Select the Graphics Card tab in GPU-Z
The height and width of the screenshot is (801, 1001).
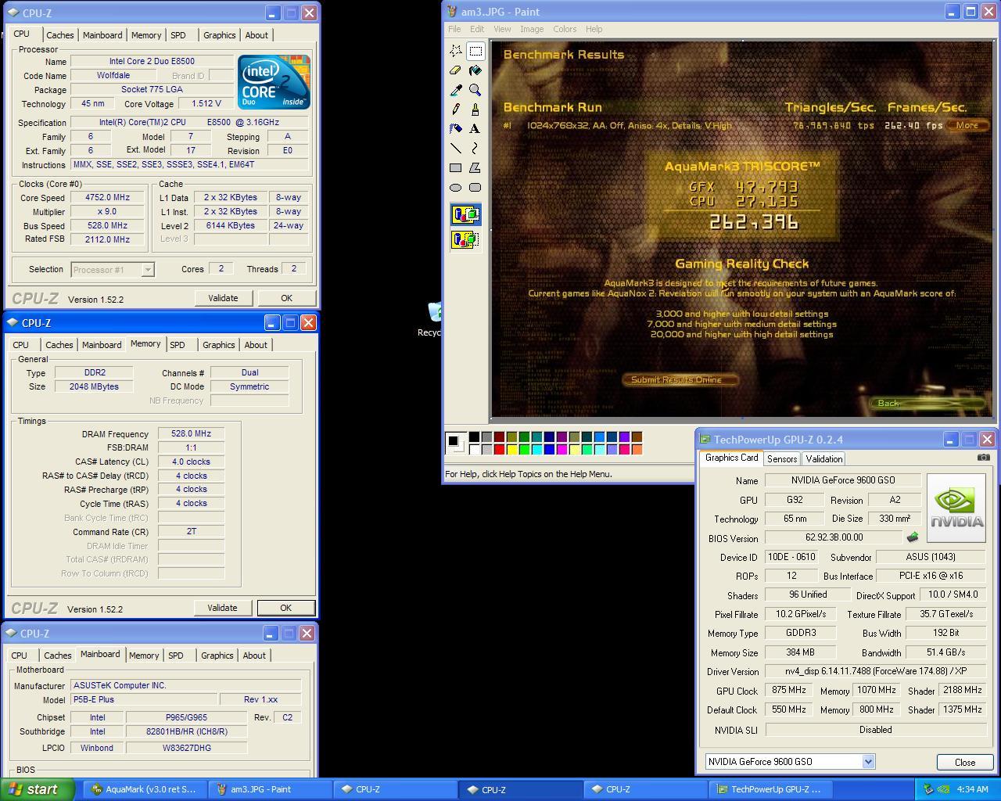click(x=731, y=458)
